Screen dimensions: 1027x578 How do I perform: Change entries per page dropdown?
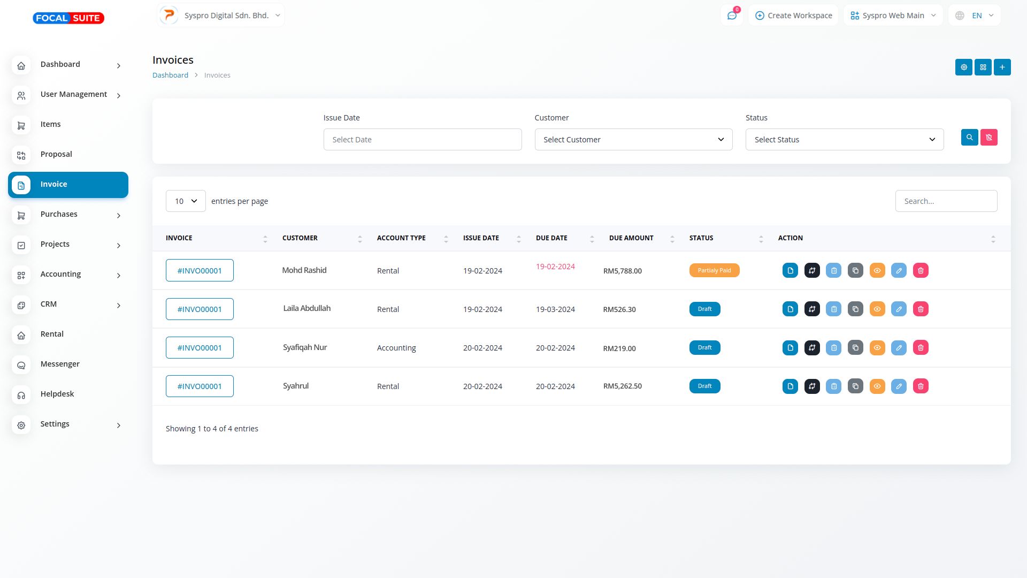click(x=186, y=201)
